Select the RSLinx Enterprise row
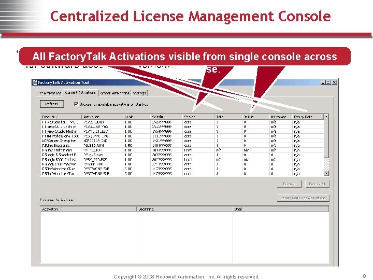Screen dimensions: 373x280 [x=182, y=145]
